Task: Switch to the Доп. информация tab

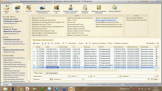Action: (52, 73)
